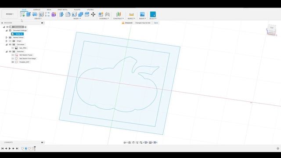The height and width of the screenshot is (158, 281).
Task: Select the New Component tool
Action: [101, 14]
